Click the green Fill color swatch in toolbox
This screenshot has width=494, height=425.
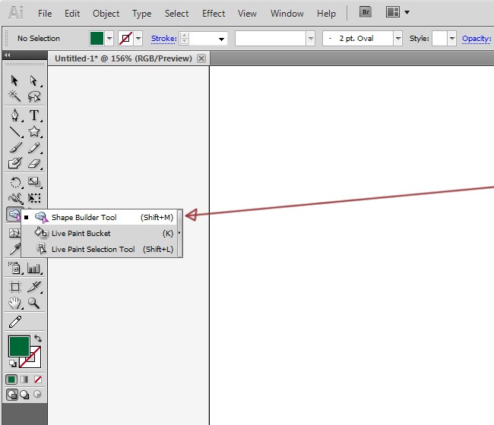18,346
